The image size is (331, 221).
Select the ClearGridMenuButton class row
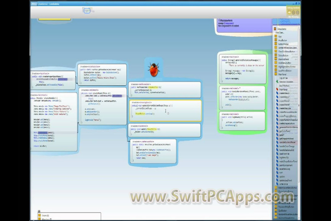(x=286, y=52)
